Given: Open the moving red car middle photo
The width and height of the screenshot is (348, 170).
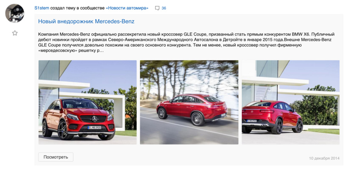Looking at the screenshot, I should pos(189,102).
